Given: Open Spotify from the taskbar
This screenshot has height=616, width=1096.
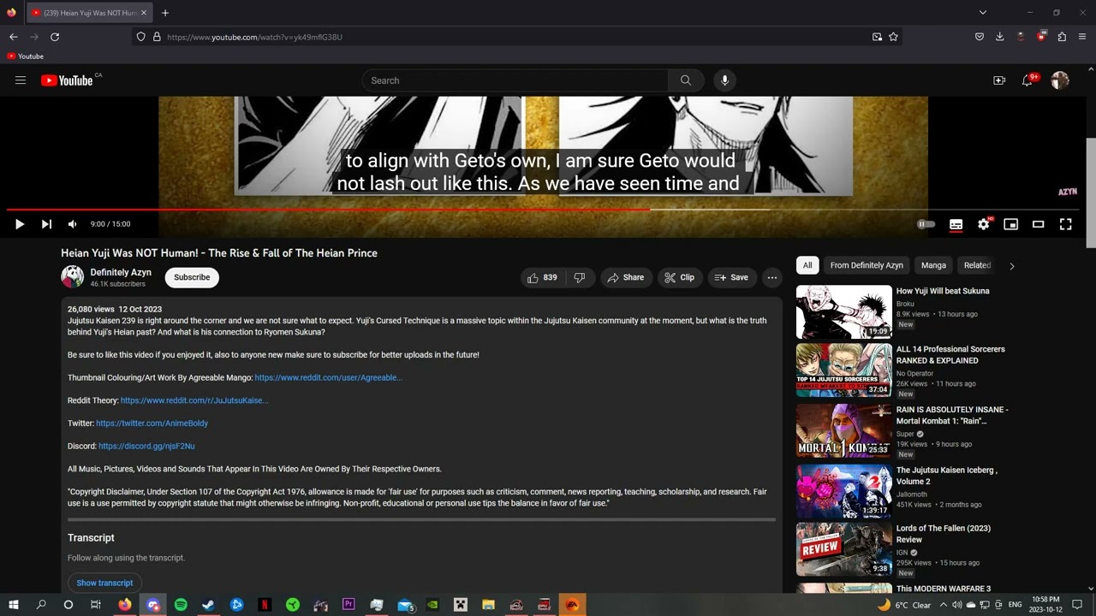Looking at the screenshot, I should pos(181,605).
